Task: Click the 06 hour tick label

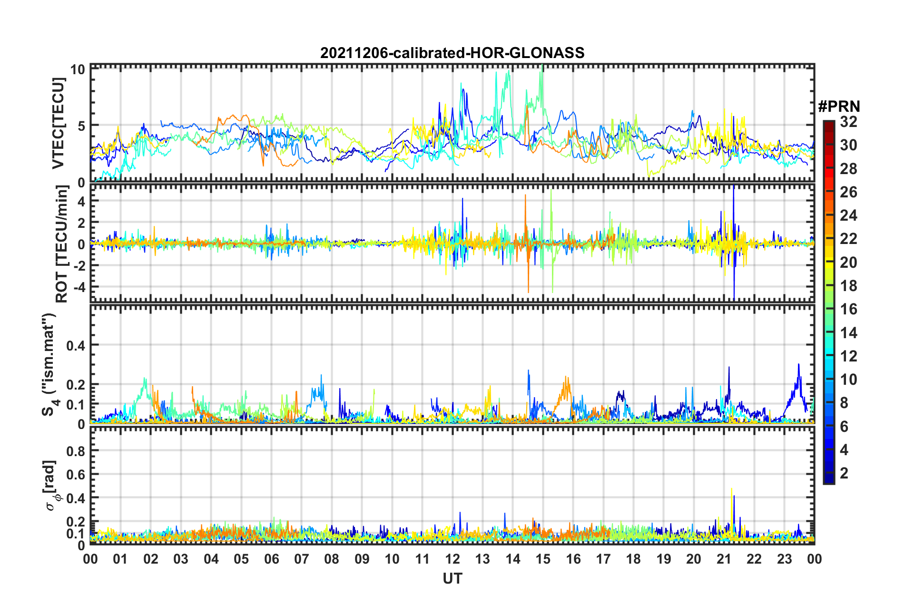Action: pyautogui.click(x=272, y=559)
